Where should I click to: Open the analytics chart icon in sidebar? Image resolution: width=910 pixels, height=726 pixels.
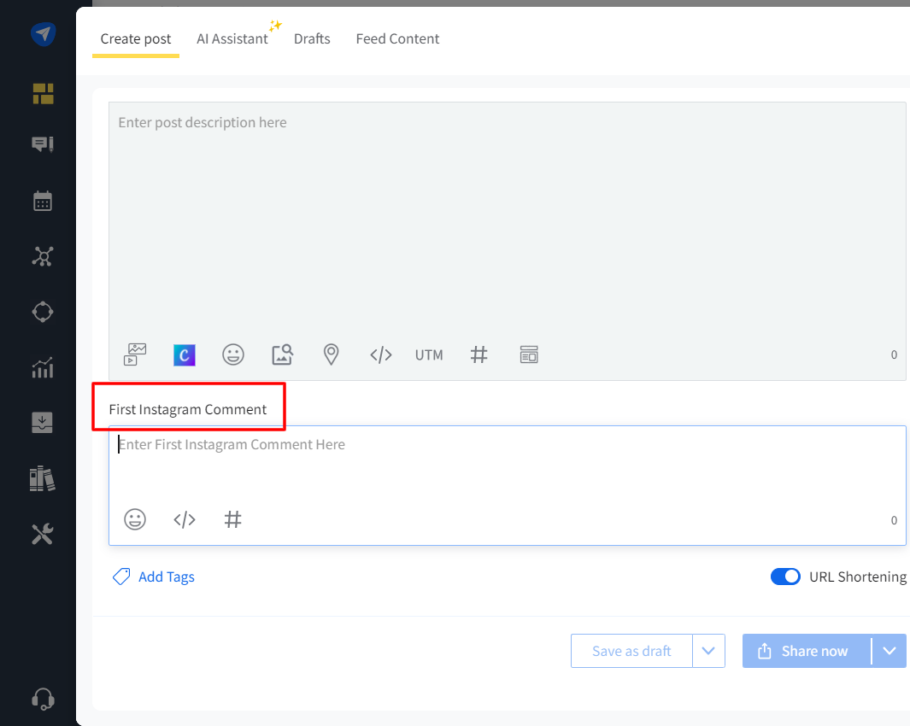[43, 367]
